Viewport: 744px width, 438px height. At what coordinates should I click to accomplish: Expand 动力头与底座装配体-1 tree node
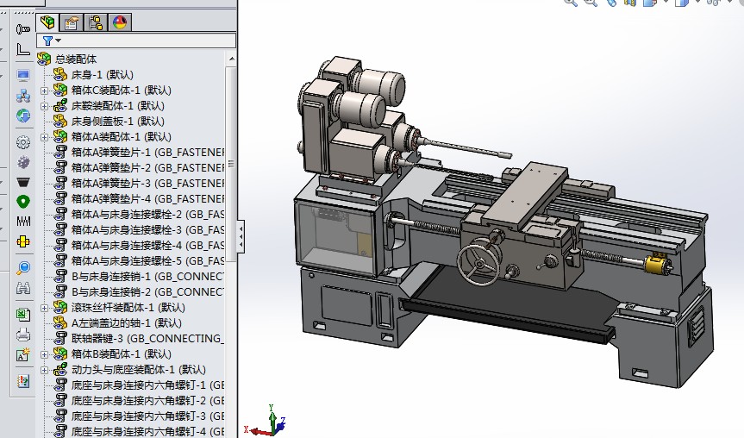(44, 370)
